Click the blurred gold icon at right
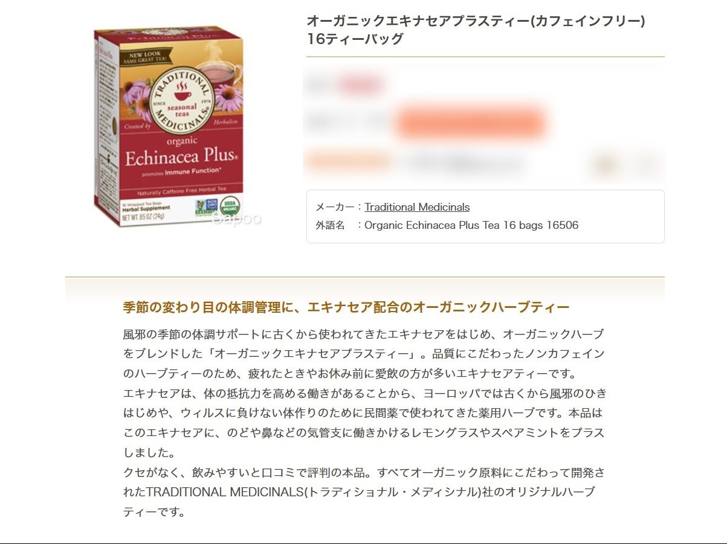 point(606,163)
